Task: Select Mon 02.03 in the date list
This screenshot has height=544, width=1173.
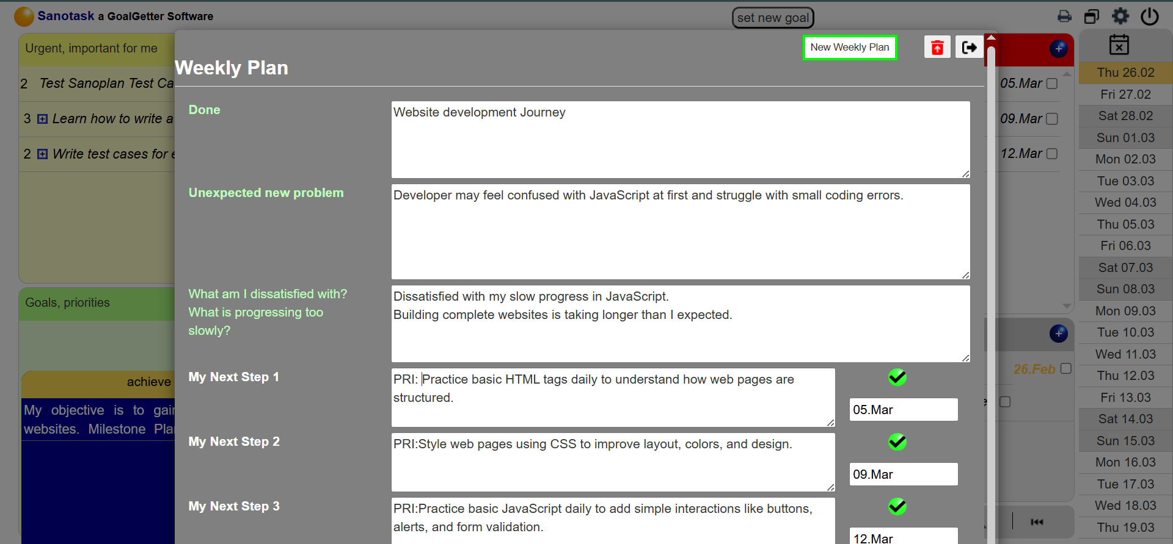Action: coord(1125,159)
